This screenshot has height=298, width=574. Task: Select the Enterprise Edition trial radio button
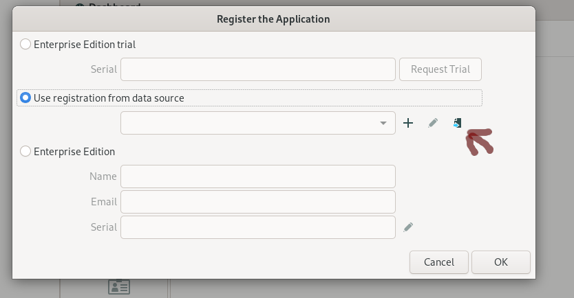point(25,45)
